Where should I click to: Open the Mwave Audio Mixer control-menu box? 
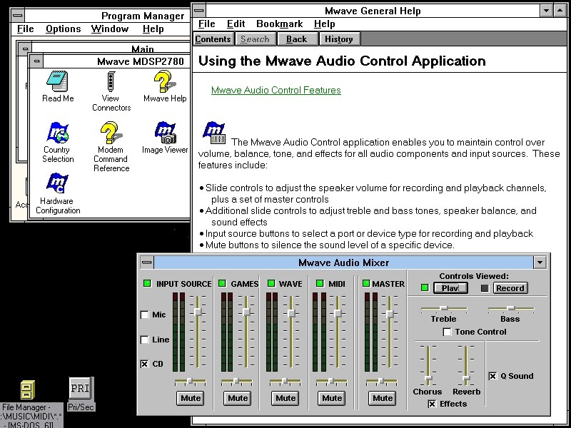147,263
